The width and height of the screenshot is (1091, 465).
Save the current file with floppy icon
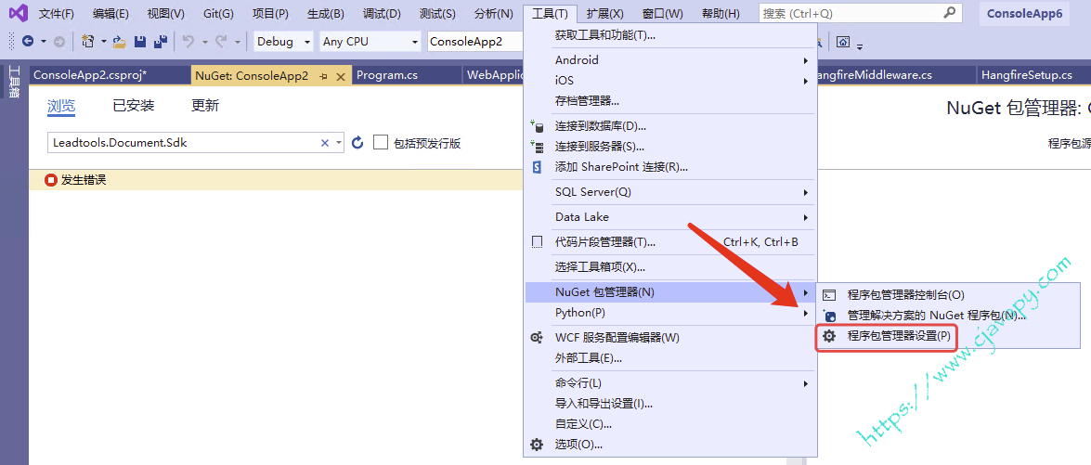pyautogui.click(x=140, y=42)
